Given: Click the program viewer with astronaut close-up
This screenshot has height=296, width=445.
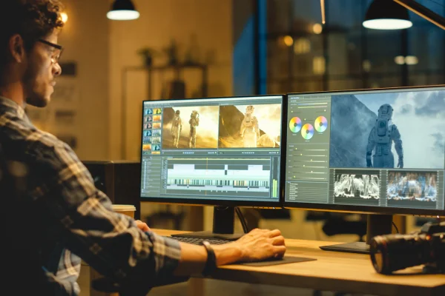Looking at the screenshot, I should click(x=250, y=125).
